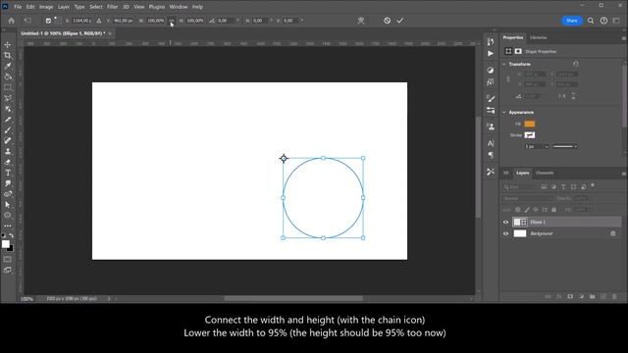Open the workspace switcher icon at top right

pos(616,21)
